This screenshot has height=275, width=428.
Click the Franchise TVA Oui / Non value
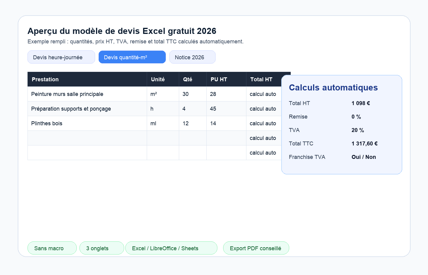click(364, 157)
